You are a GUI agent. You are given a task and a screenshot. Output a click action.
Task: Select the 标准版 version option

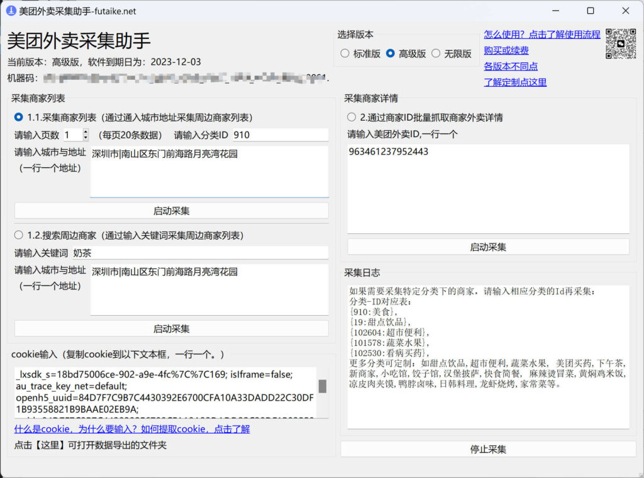360,54
